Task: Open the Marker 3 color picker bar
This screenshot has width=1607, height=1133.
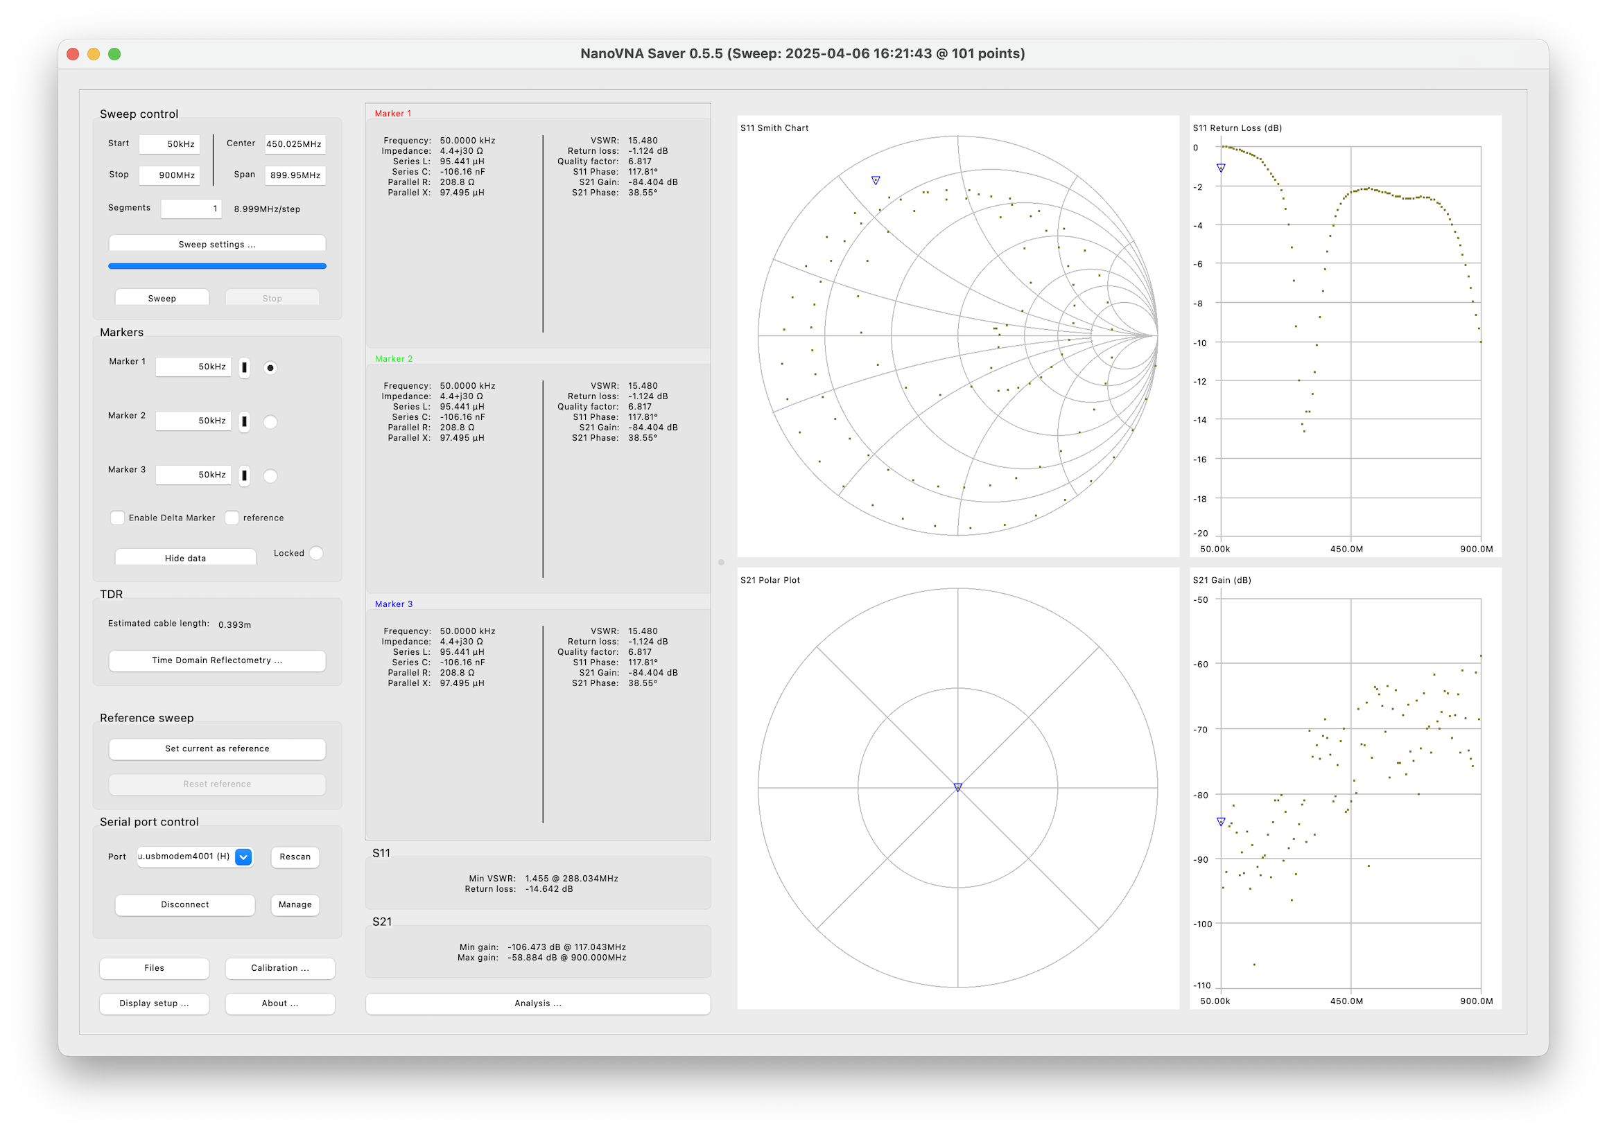Action: click(244, 476)
